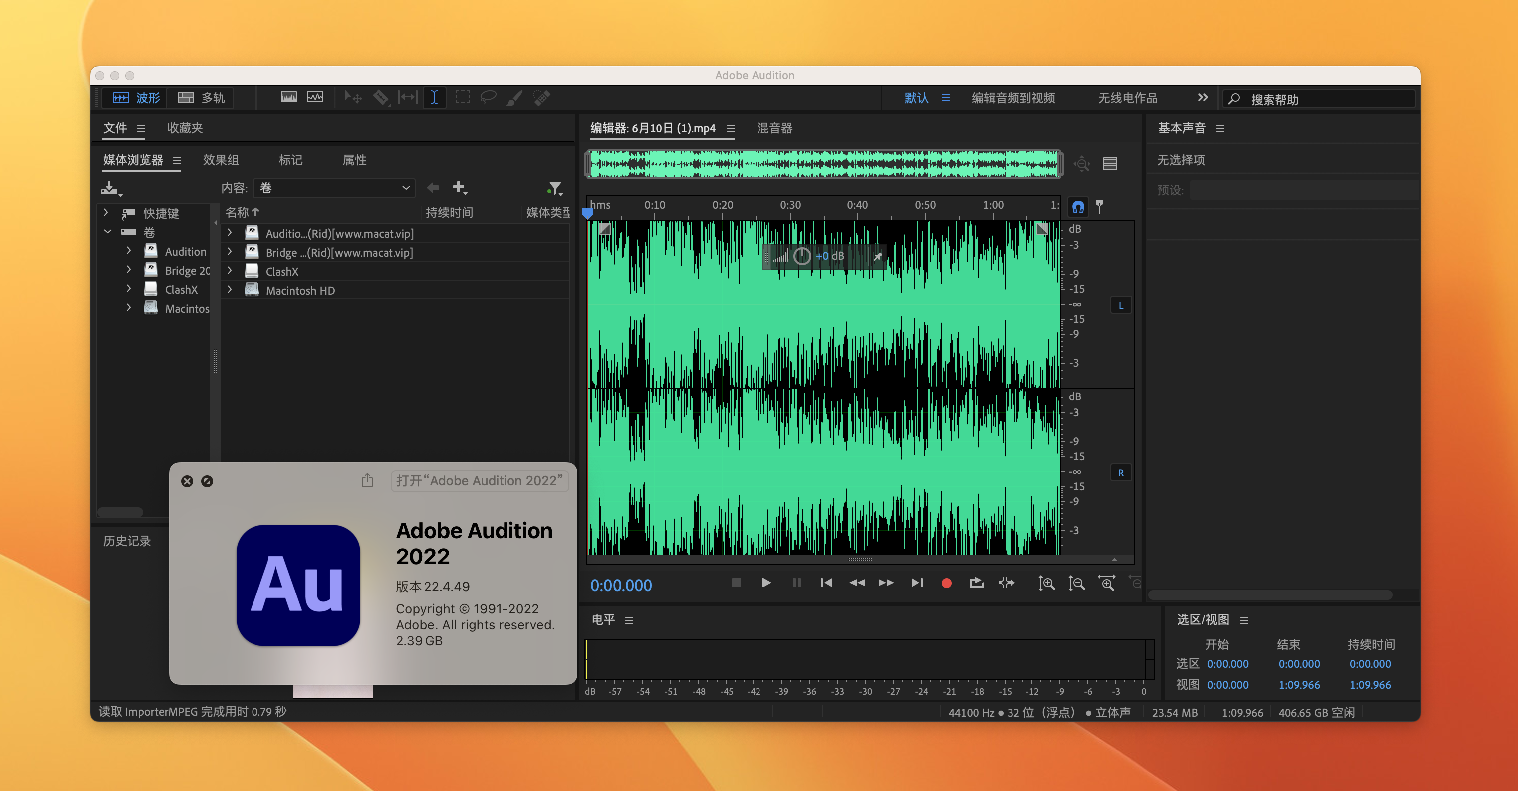Screen dimensions: 1518x791
Task: Collapse the 卷 tree node
Action: point(108,232)
